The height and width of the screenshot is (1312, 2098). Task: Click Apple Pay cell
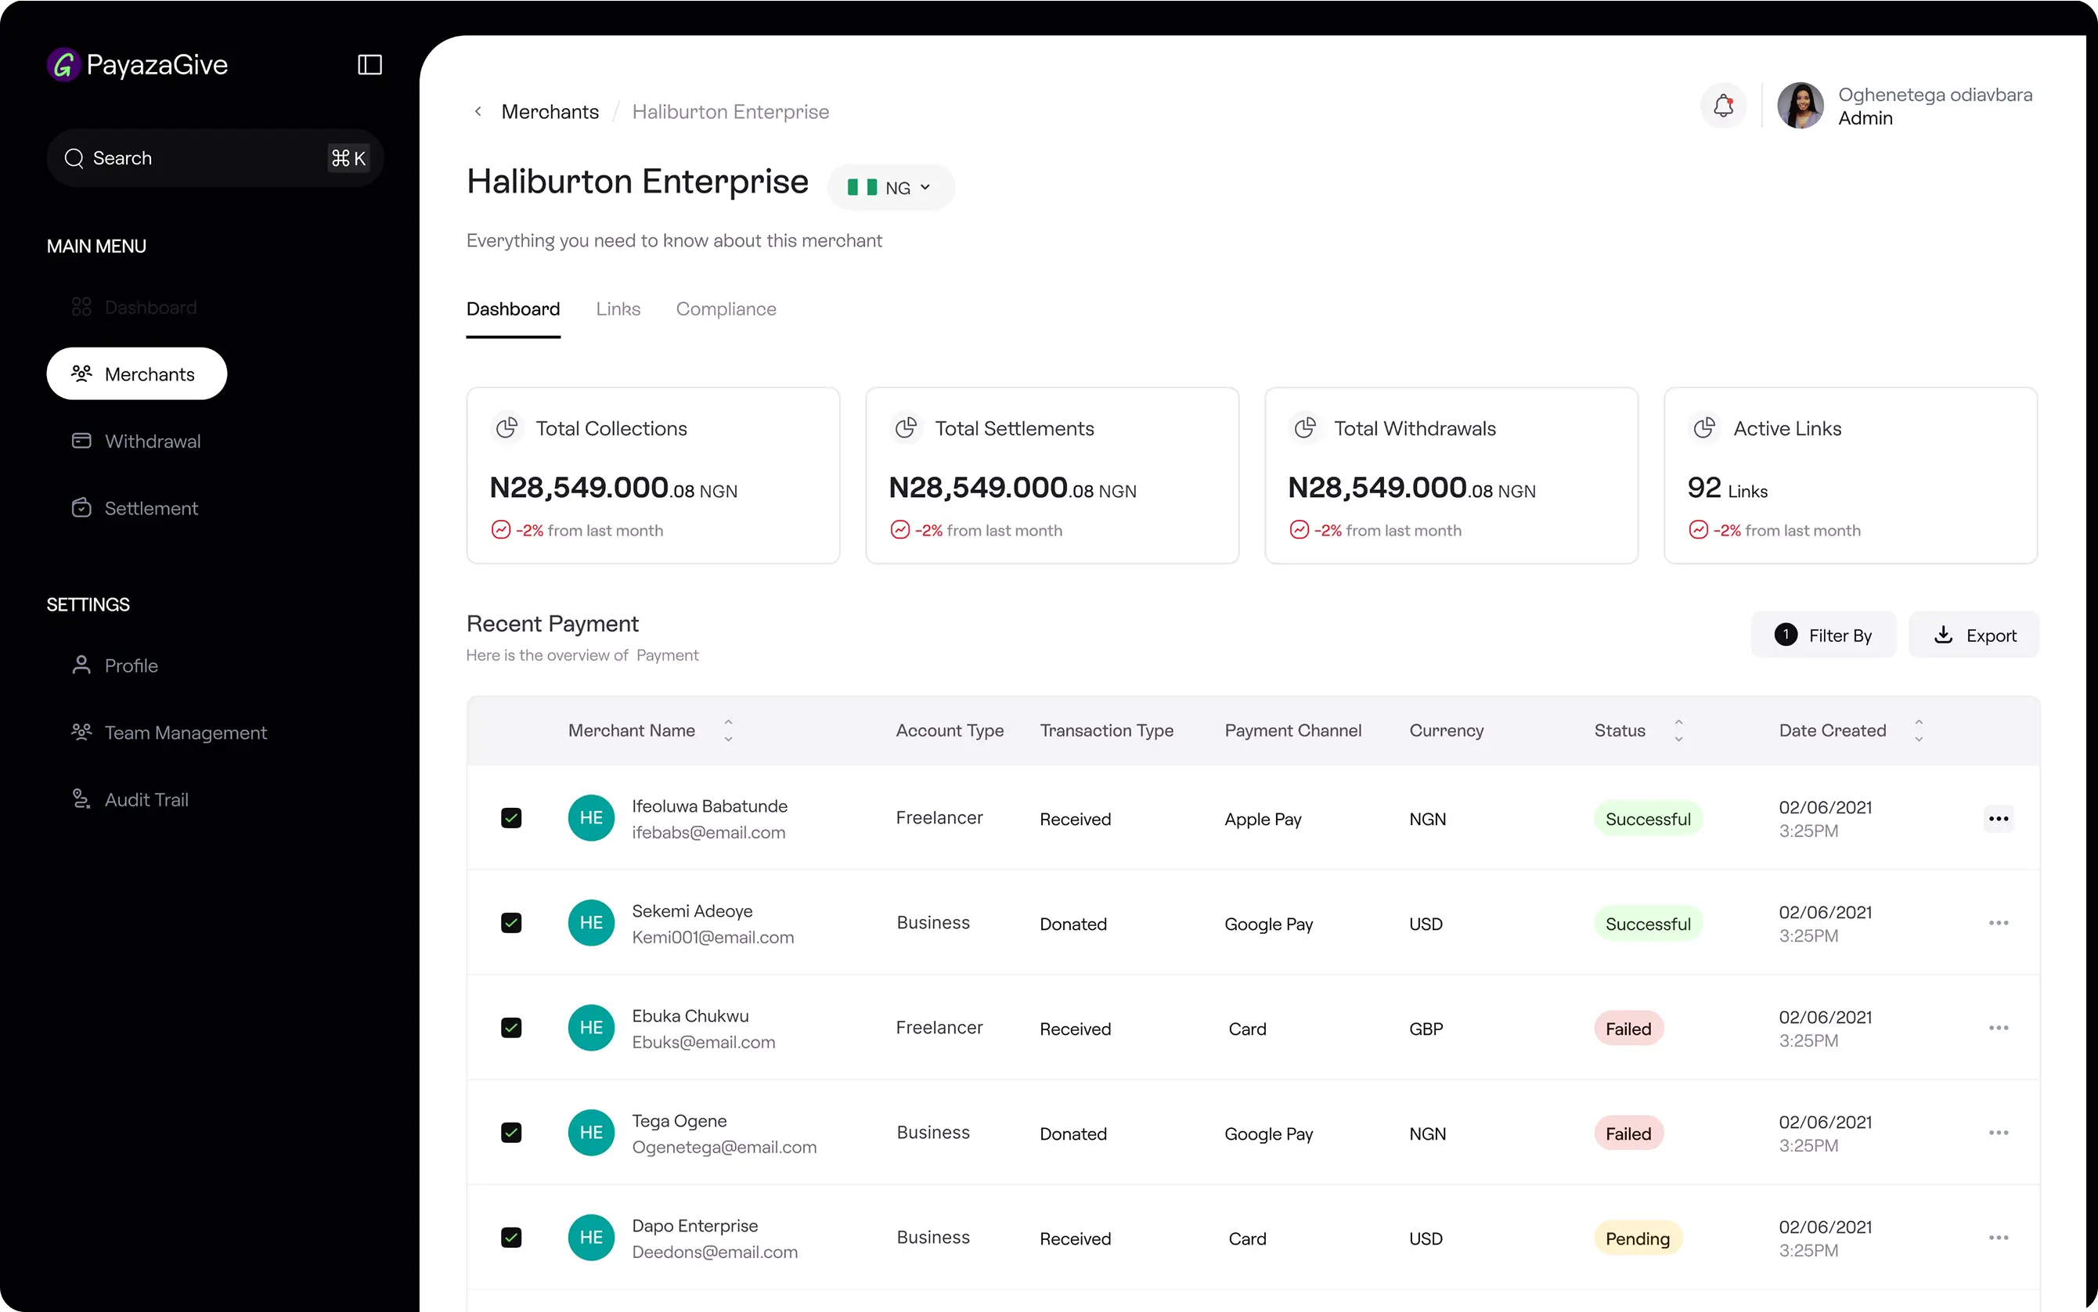pyautogui.click(x=1263, y=819)
